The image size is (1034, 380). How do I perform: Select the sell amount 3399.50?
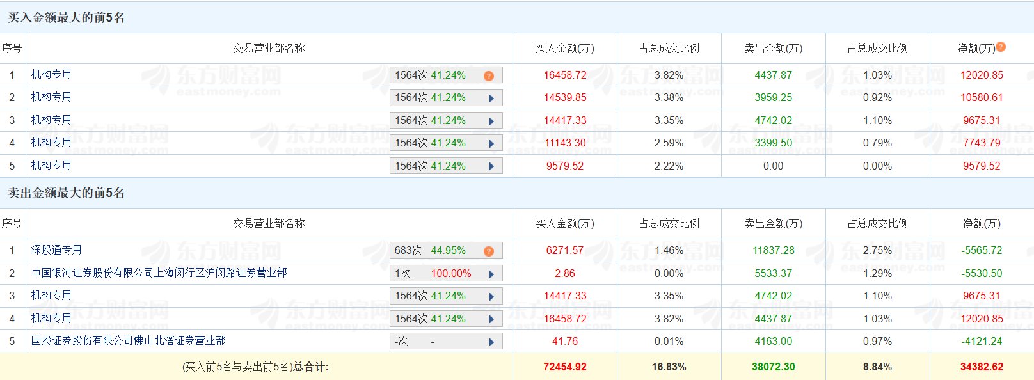773,143
